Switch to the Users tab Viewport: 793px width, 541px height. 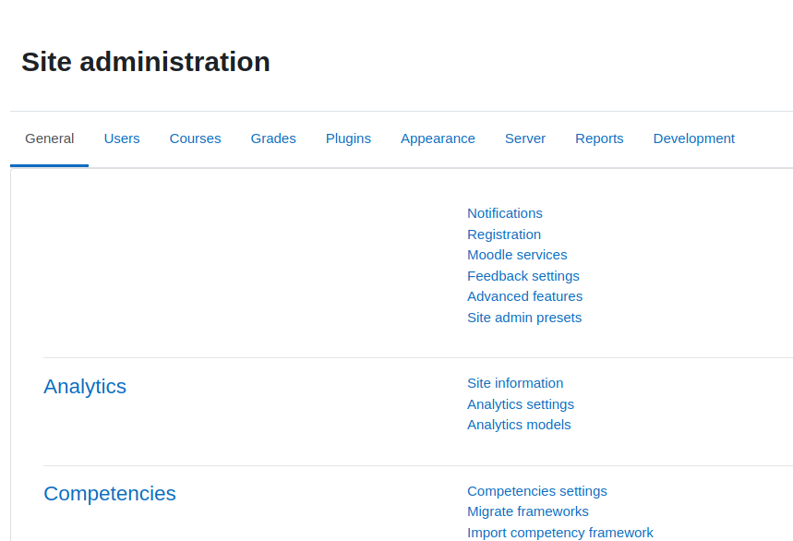121,138
